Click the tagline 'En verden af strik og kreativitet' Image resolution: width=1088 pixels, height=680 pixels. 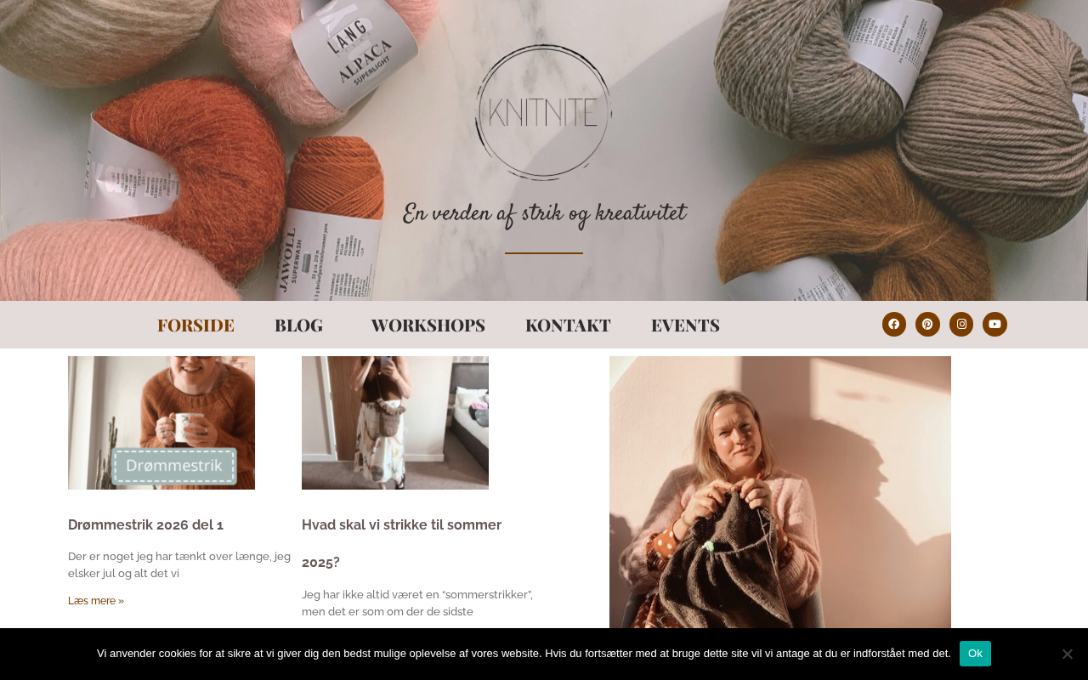pos(544,215)
